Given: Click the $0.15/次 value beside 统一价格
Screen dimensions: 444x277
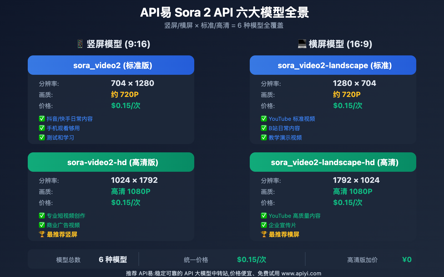Looking at the screenshot, I should pyautogui.click(x=251, y=260).
